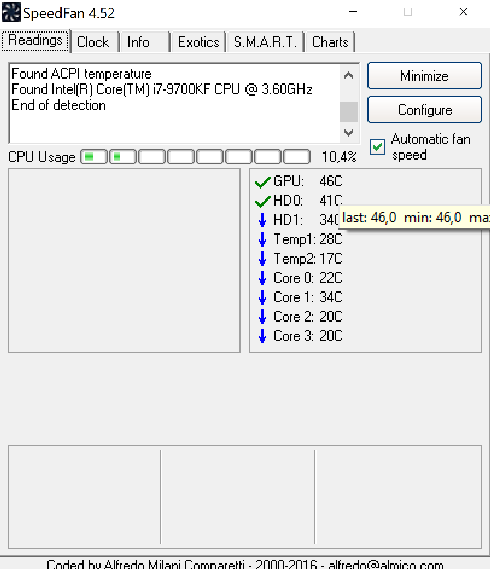This screenshot has width=490, height=569.
Task: Click the SpeedFan fan icon in title bar
Action: 11,12
